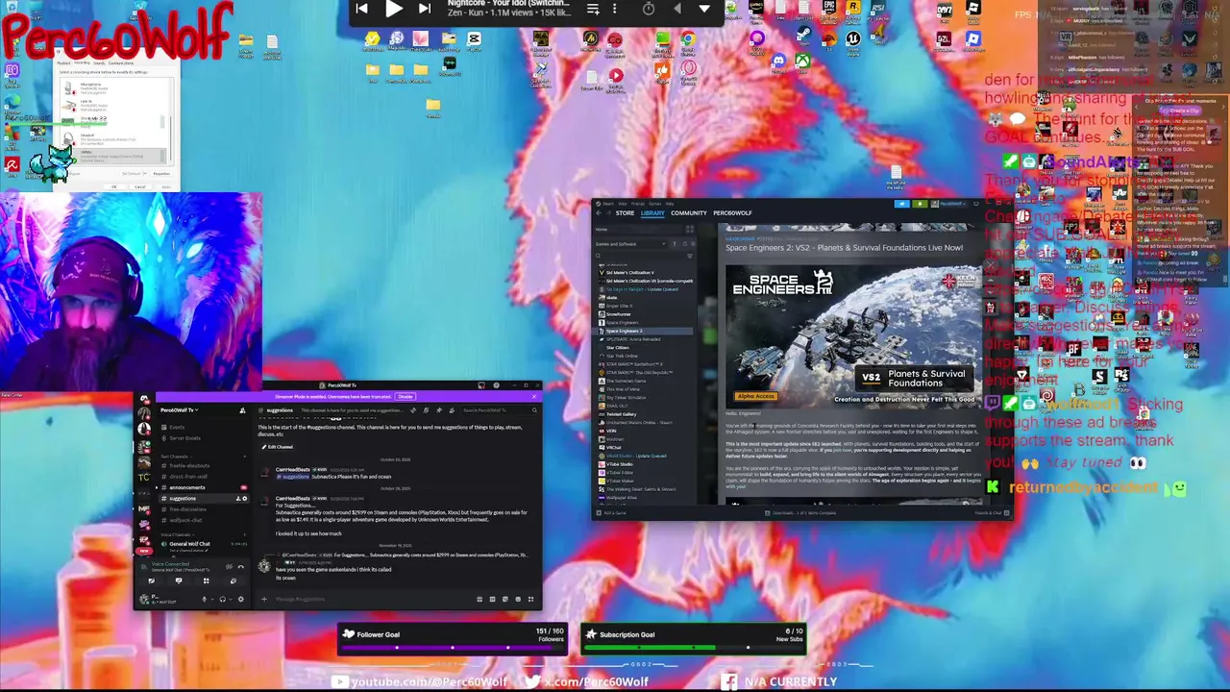Select VRChat in Steam library list
This screenshot has width=1230, height=692.
(613, 448)
